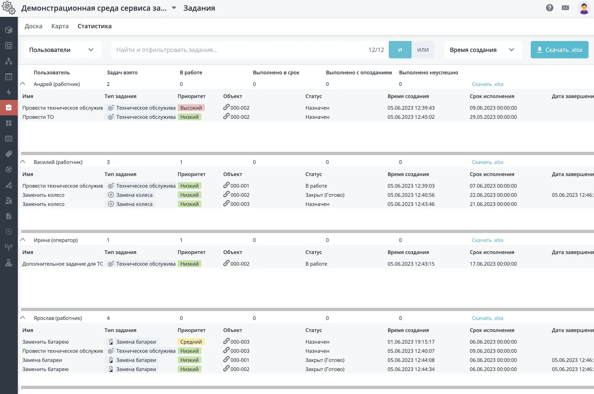Select the И filter logic toggle
The height and width of the screenshot is (394, 594).
tap(400, 50)
